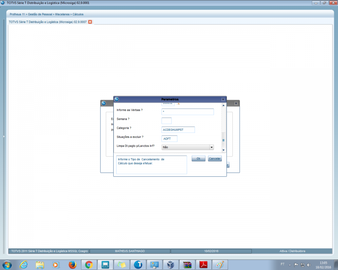Click the Ok button in Parametros dialog

tap(198, 159)
